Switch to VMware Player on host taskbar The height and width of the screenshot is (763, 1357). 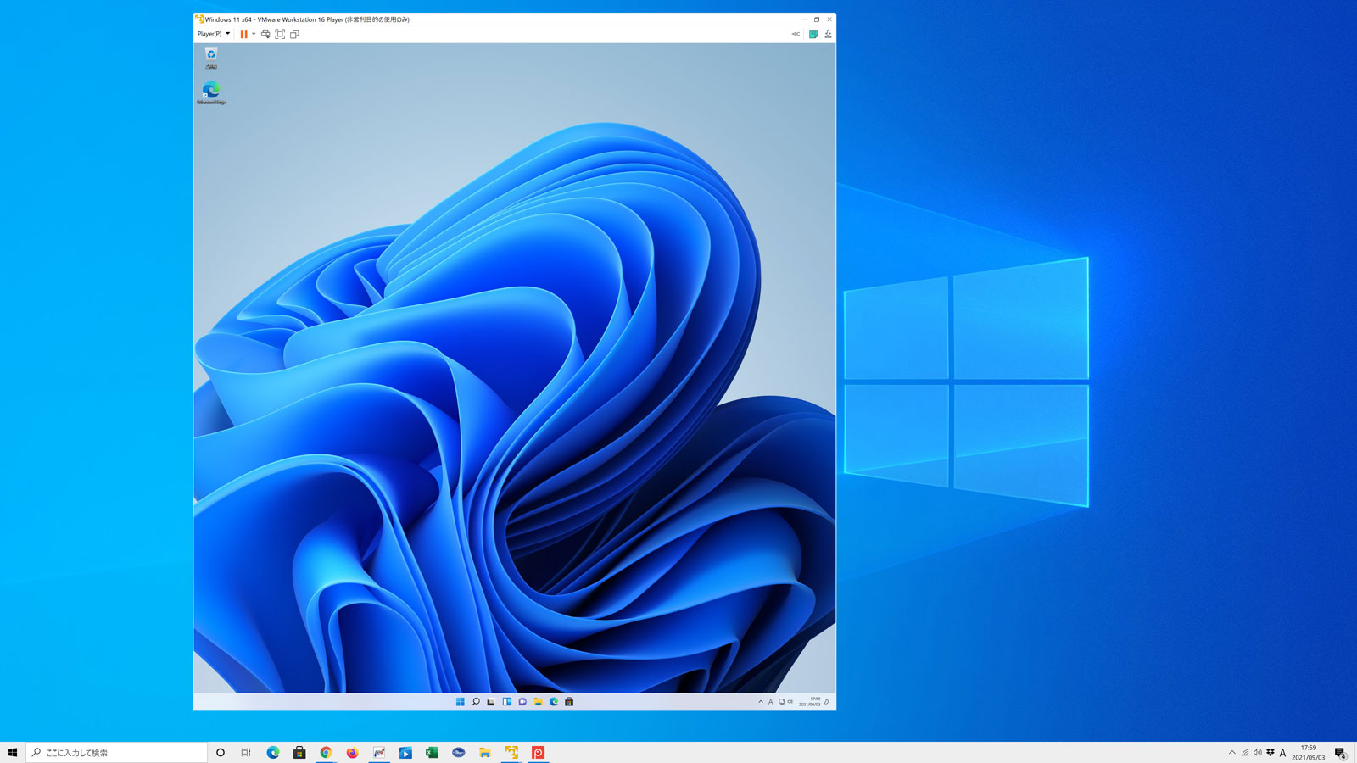coord(511,752)
